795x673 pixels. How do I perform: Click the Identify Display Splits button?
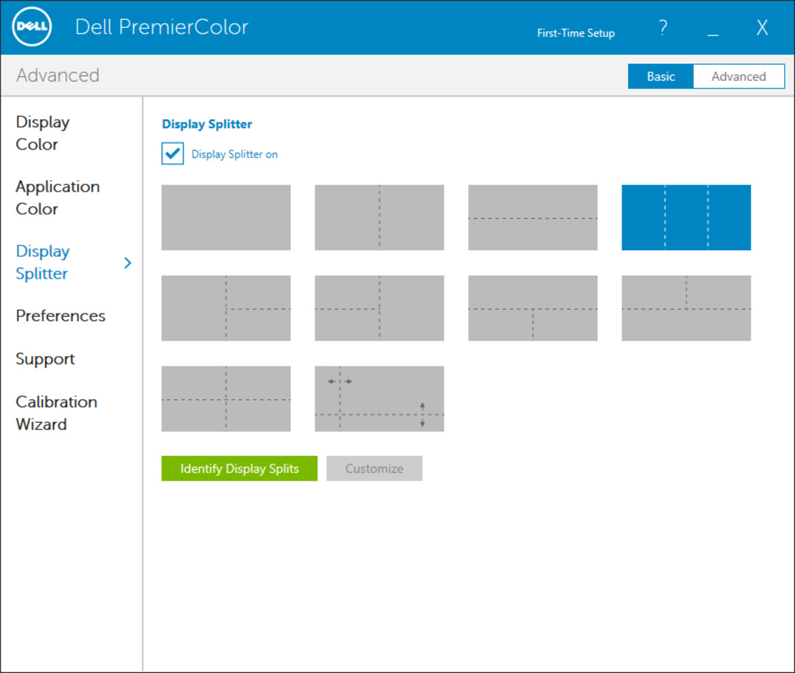[239, 468]
